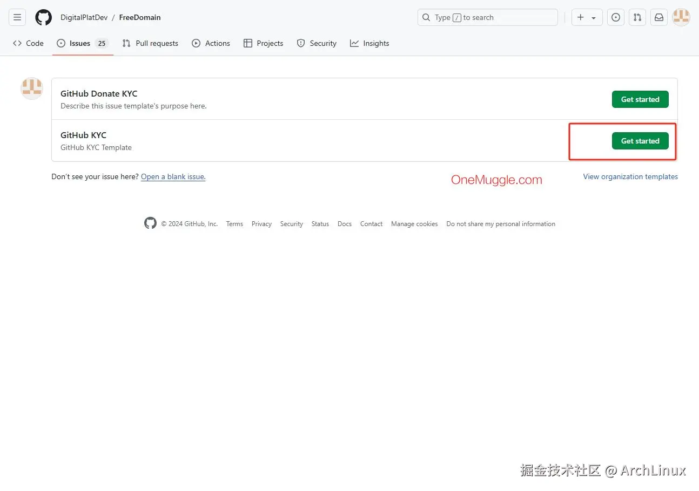Image resolution: width=699 pixels, height=491 pixels.
Task: Open the user avatar menu in header
Action: [681, 17]
